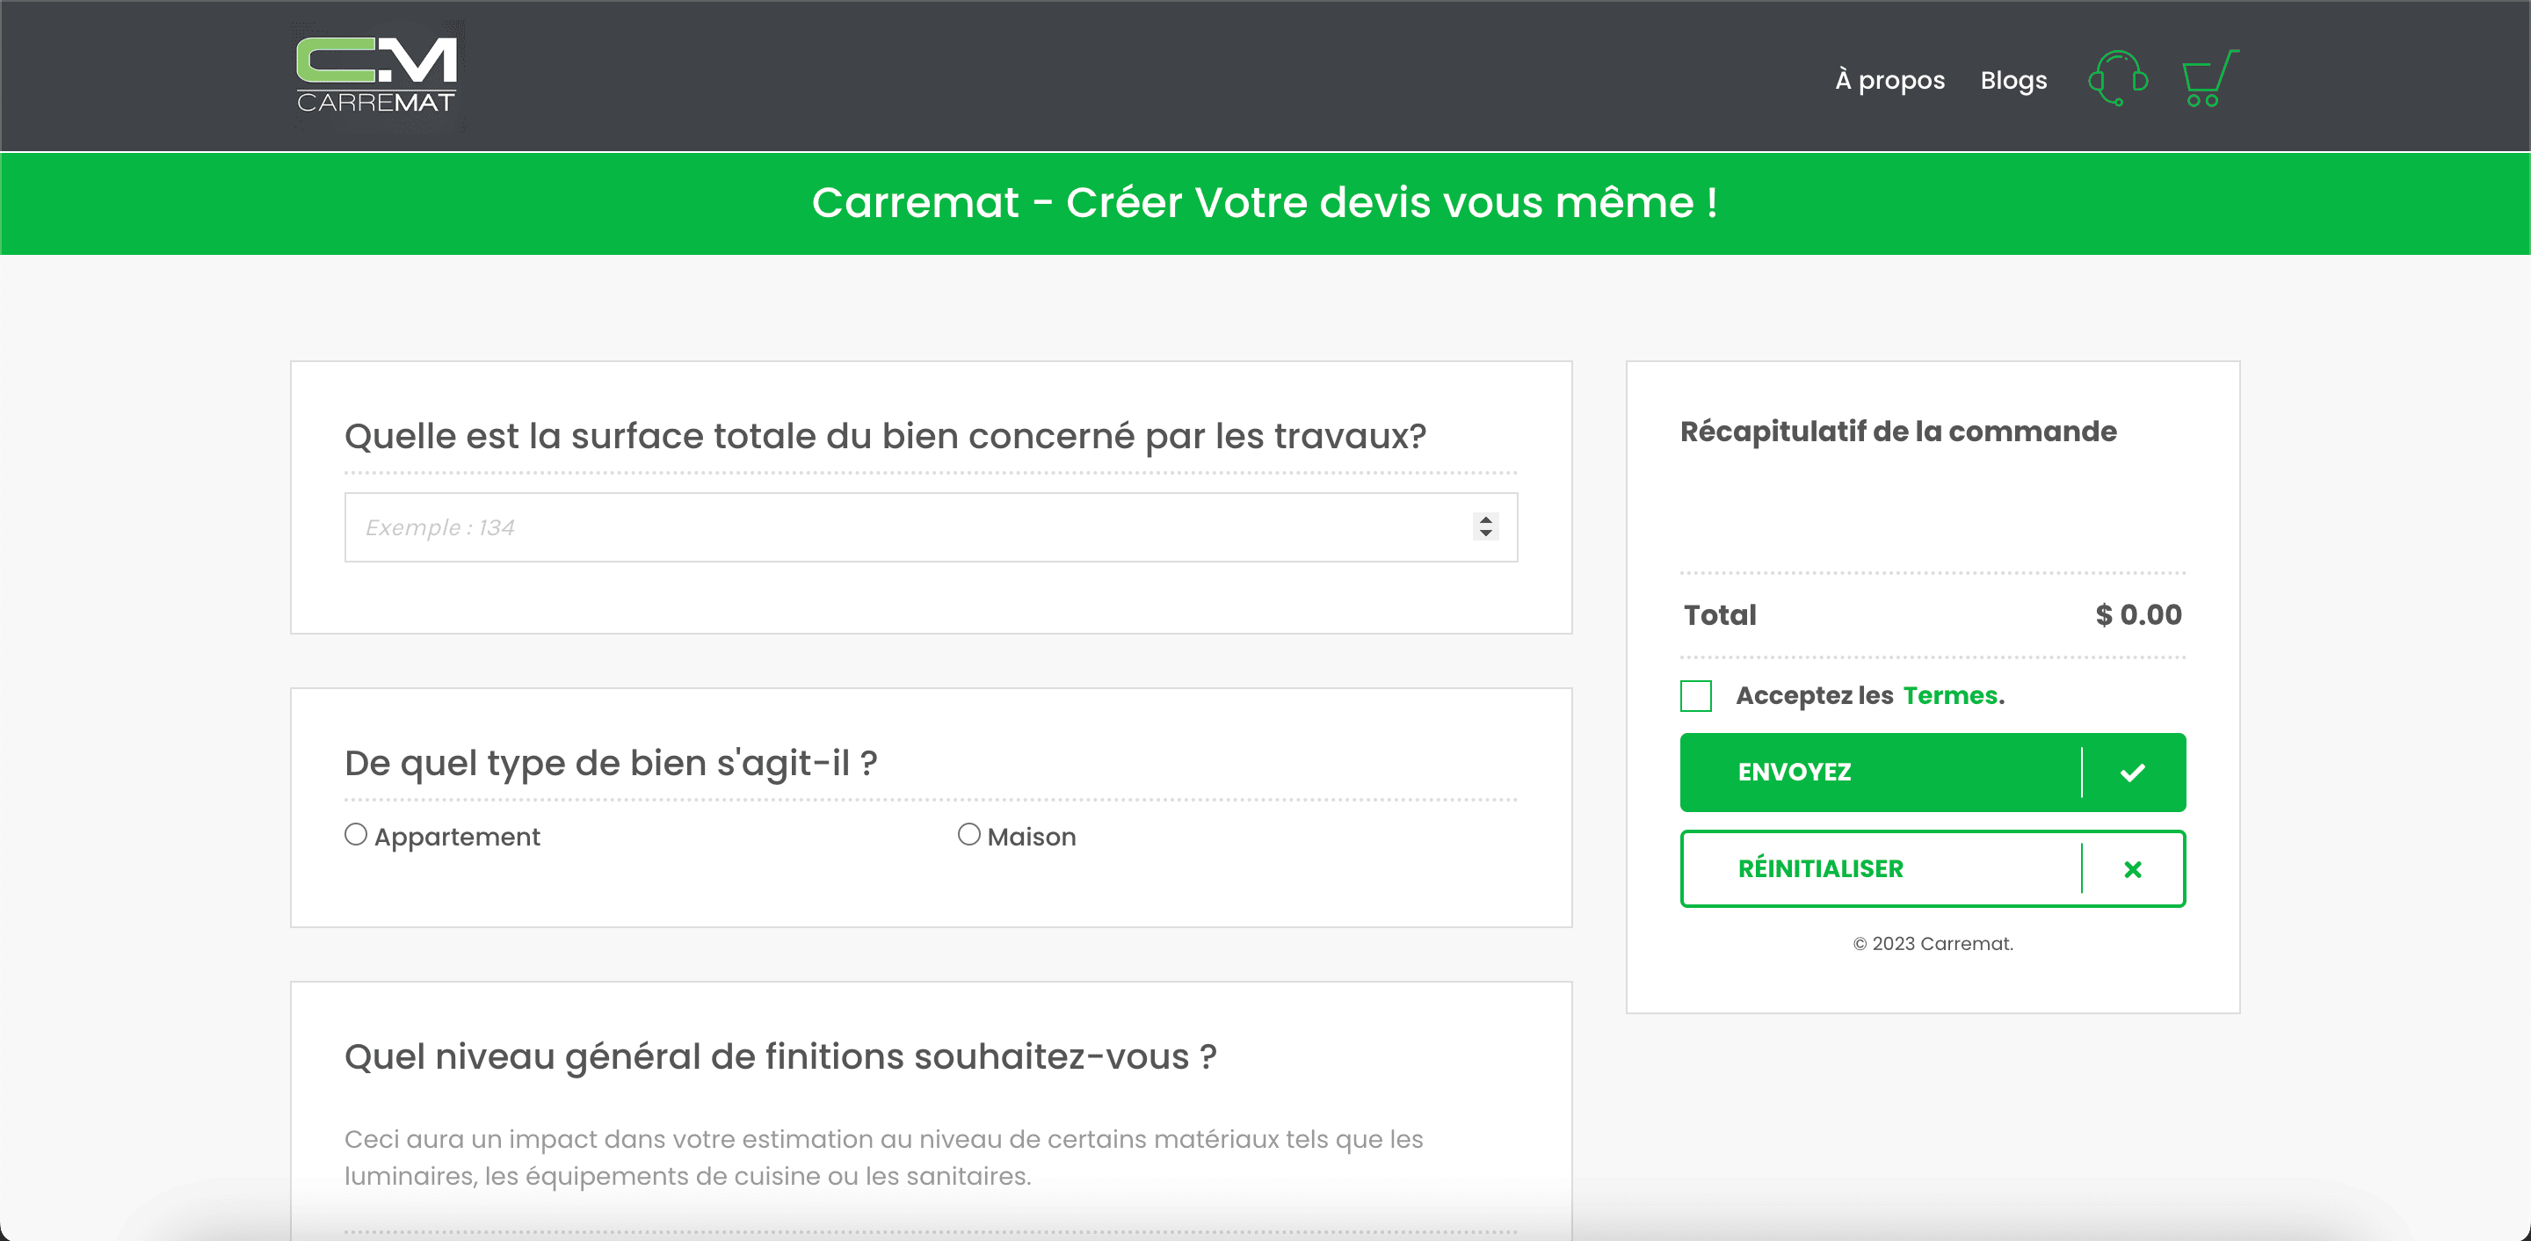Decrease surface value with down stepper arrow
This screenshot has width=2531, height=1241.
[1485, 534]
